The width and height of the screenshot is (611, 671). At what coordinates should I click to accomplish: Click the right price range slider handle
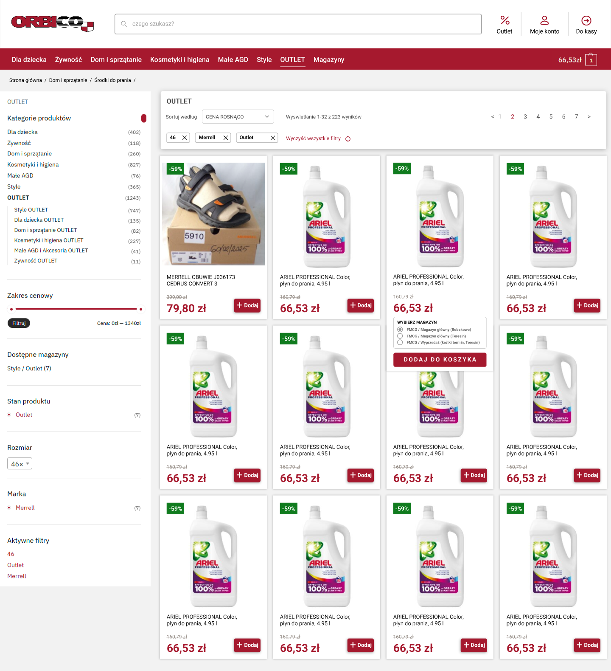pyautogui.click(x=140, y=309)
